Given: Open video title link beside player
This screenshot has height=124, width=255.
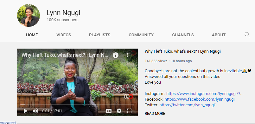Looking at the screenshot, I should coord(183,51).
